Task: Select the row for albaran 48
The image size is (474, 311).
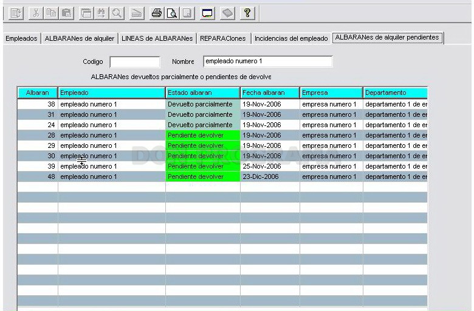Action: point(222,176)
